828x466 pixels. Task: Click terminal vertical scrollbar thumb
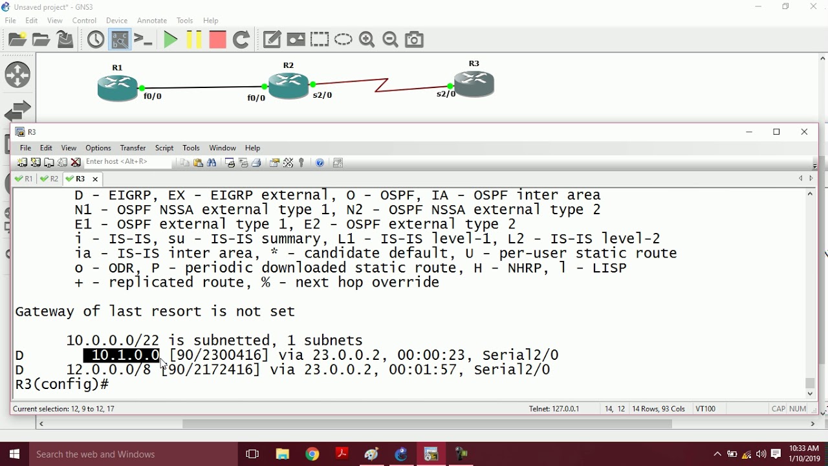(810, 383)
